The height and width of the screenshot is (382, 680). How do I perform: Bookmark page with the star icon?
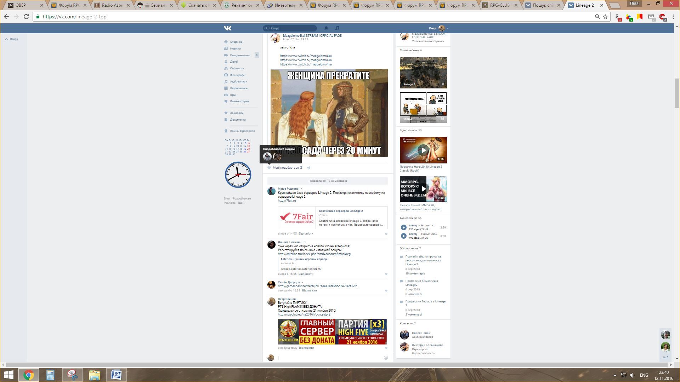[605, 17]
